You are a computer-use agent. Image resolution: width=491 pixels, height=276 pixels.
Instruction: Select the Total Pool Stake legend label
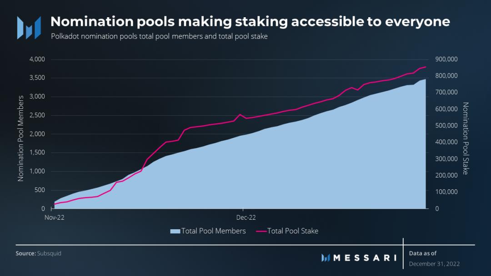[293, 231]
